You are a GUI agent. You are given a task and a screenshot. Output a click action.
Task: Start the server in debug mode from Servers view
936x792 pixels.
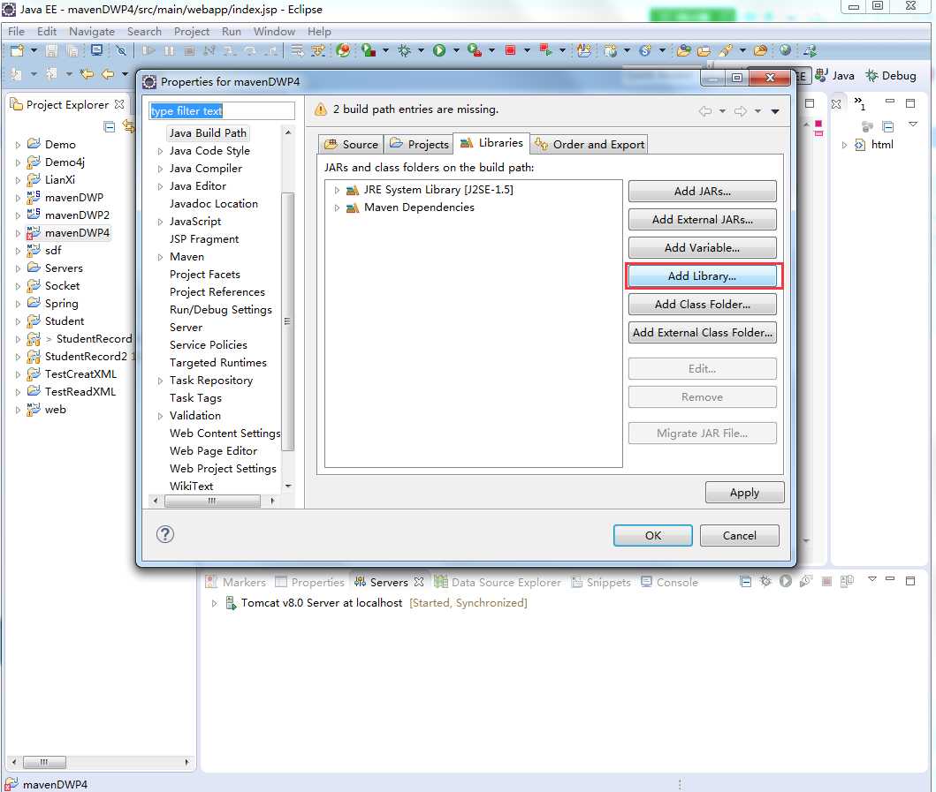[766, 581]
